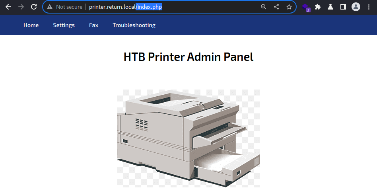The height and width of the screenshot is (189, 377).
Task: Click the address bar URL field
Action: (169, 7)
